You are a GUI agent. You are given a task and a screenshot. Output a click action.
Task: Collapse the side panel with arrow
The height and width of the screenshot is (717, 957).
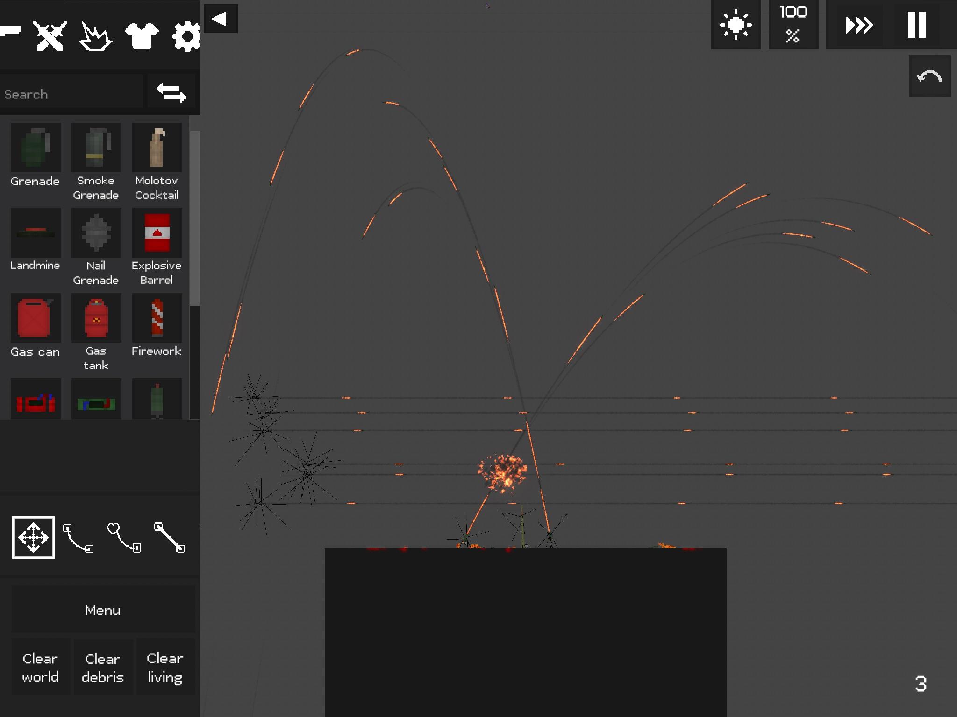[x=221, y=19]
